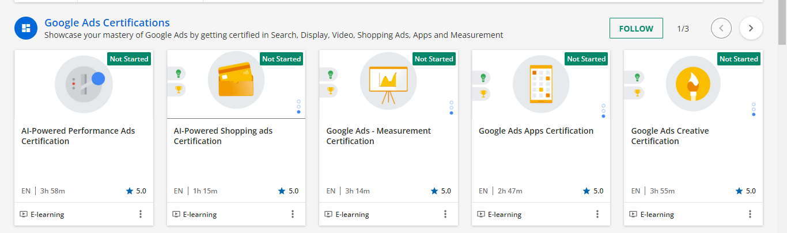
Task: Click the star rating on Measurement card
Action: coord(441,191)
